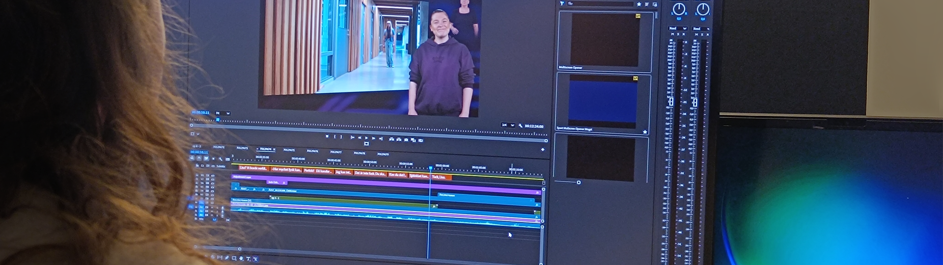Click the Play button in program monitor
Screen dimensions: 943x265
point(366,138)
